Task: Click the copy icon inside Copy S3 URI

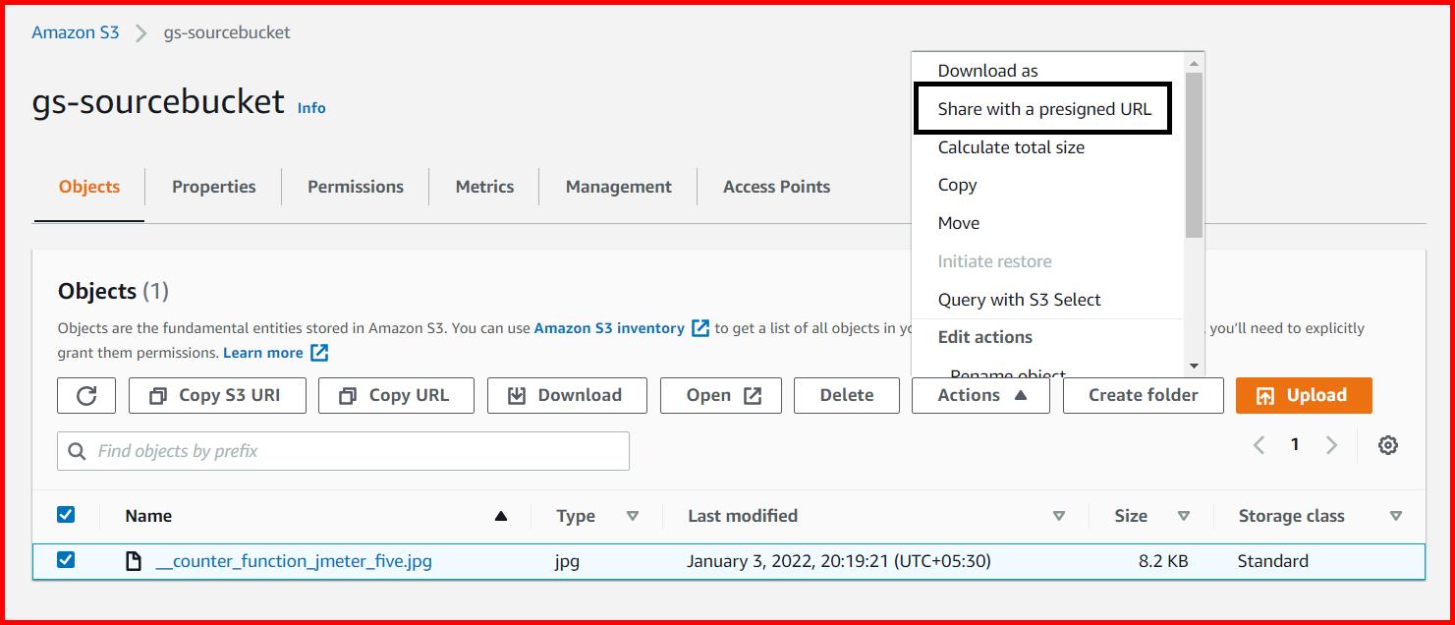Action: [156, 395]
